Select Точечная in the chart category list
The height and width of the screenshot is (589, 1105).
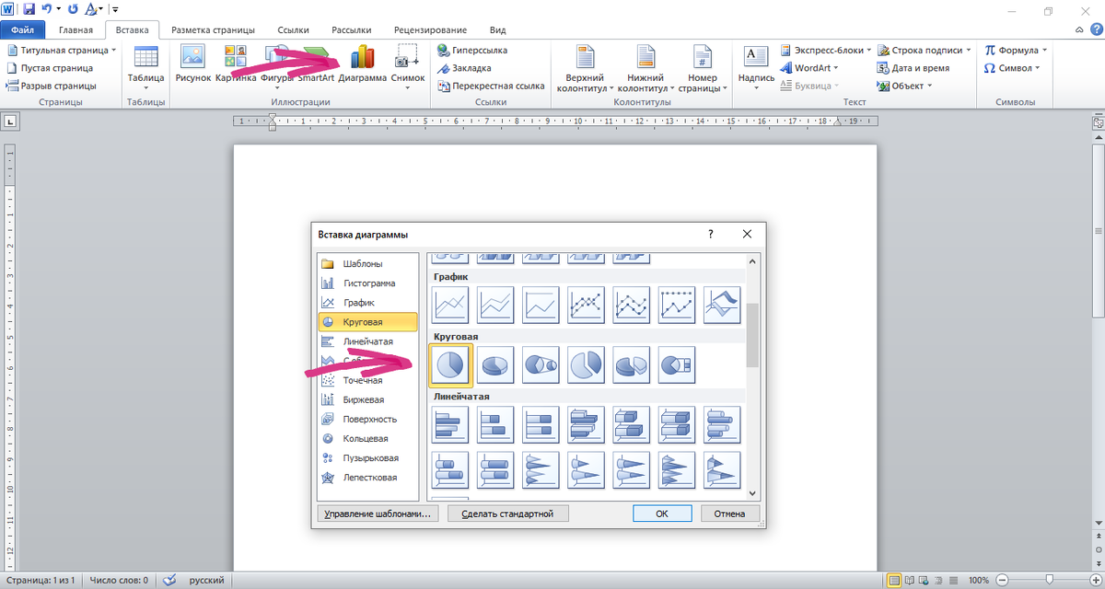tap(367, 380)
